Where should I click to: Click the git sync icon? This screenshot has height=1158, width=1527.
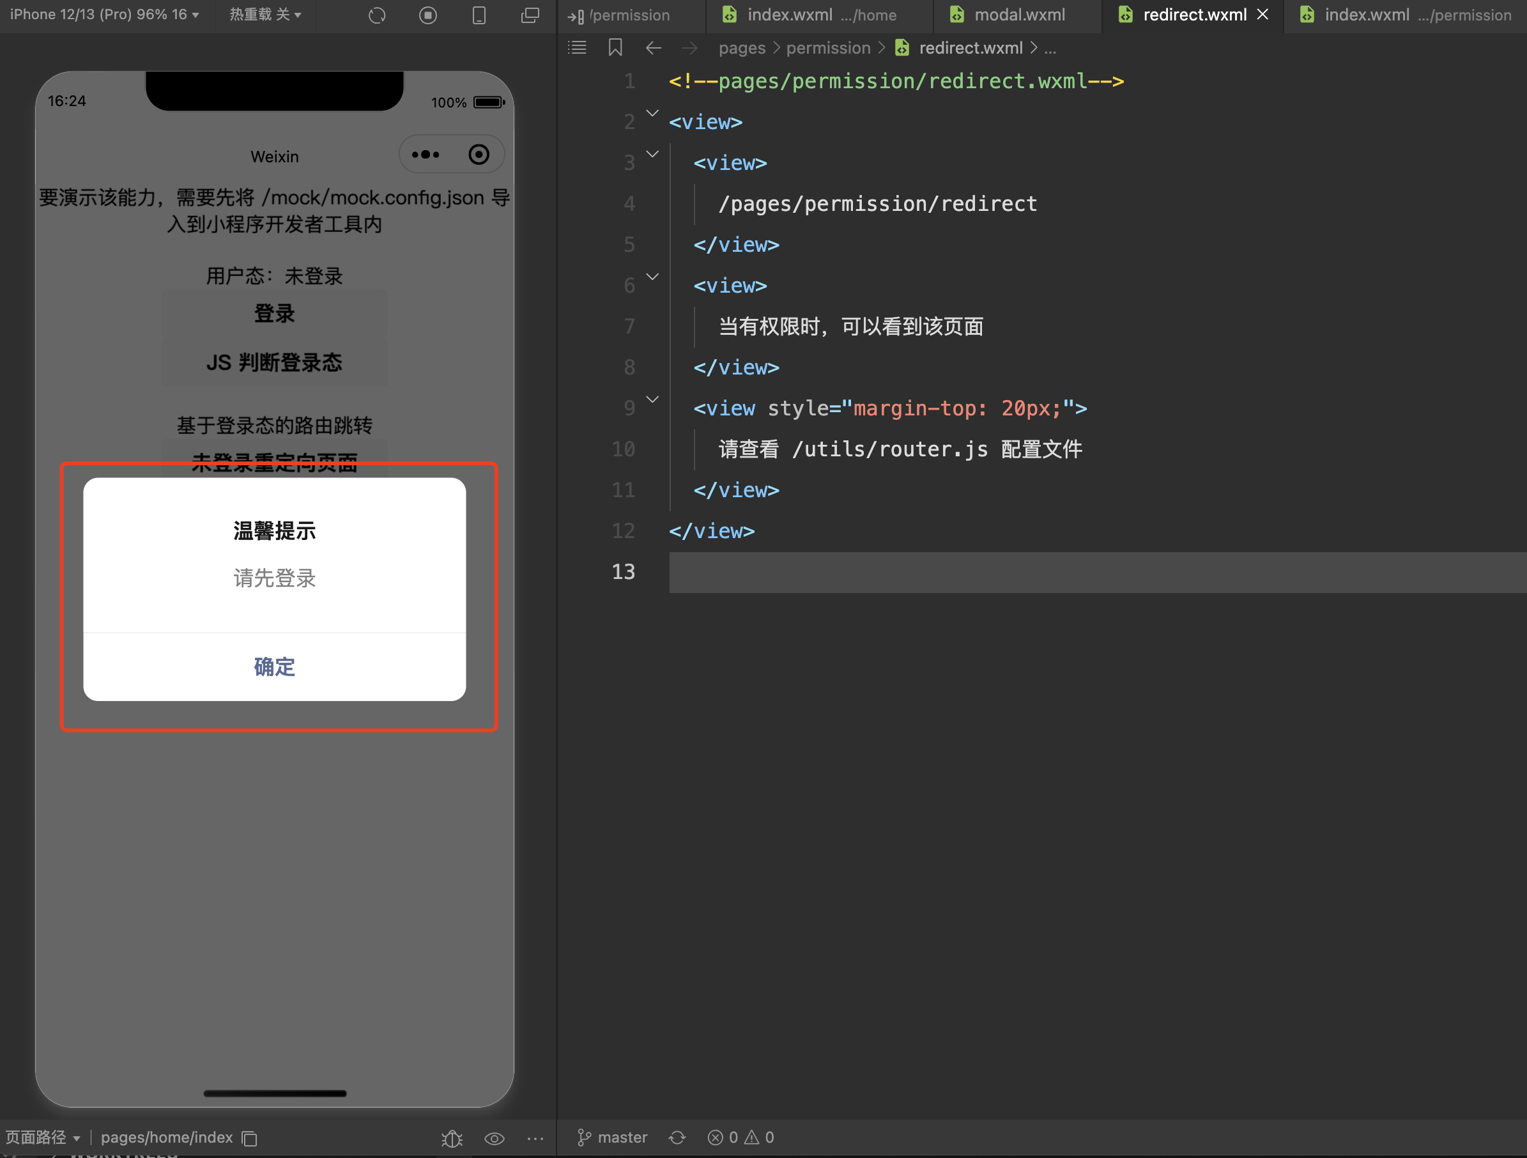point(677,1138)
